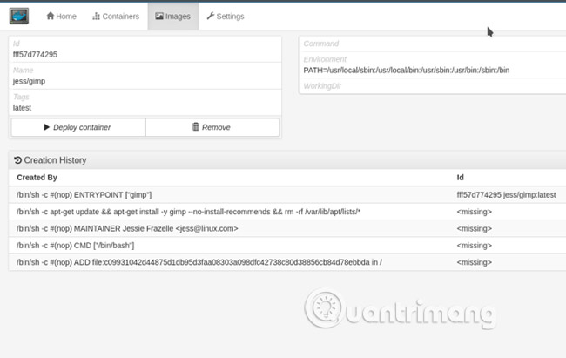Click the Deploy container button

78,127
